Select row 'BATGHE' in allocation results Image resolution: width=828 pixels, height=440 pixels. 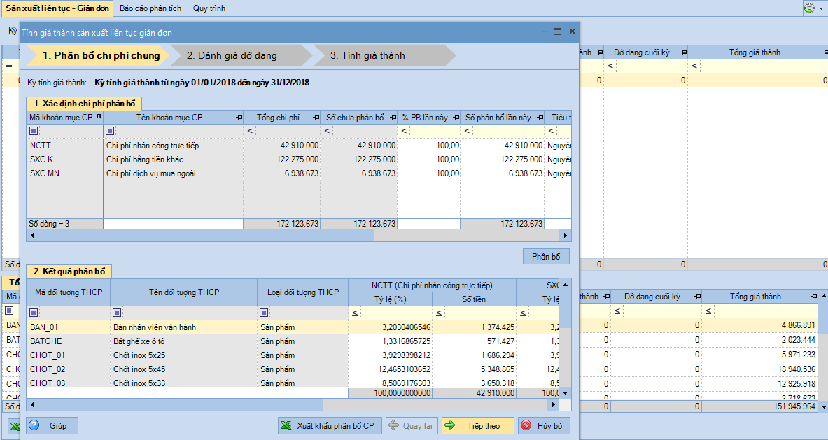tap(293, 341)
